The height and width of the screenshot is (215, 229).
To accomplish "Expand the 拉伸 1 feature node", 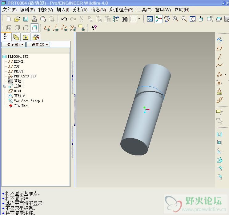I will click(x=5, y=86).
